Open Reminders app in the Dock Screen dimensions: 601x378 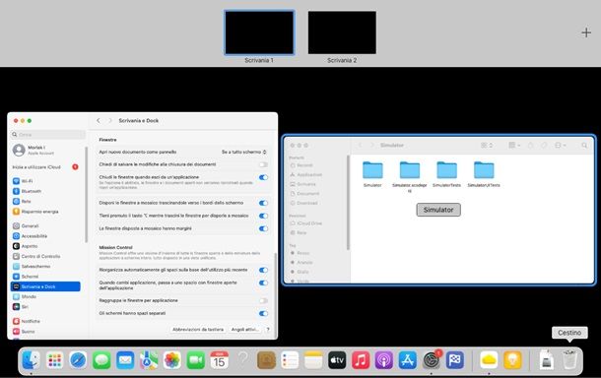tap(290, 360)
